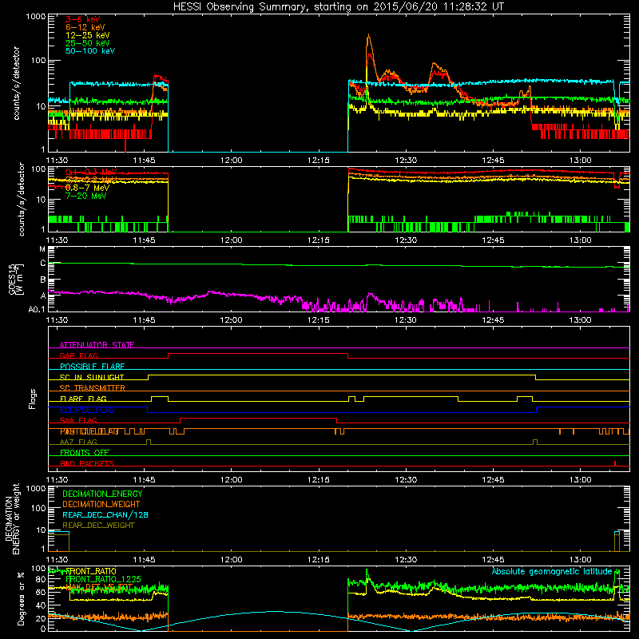Click the AAZ_FLAG label
The height and width of the screenshot is (639, 639).
pos(78,442)
